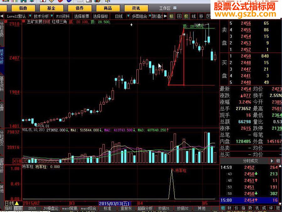282x212 pixels.
Task: Open the 讯 news tab icon
Action: pos(257,208)
